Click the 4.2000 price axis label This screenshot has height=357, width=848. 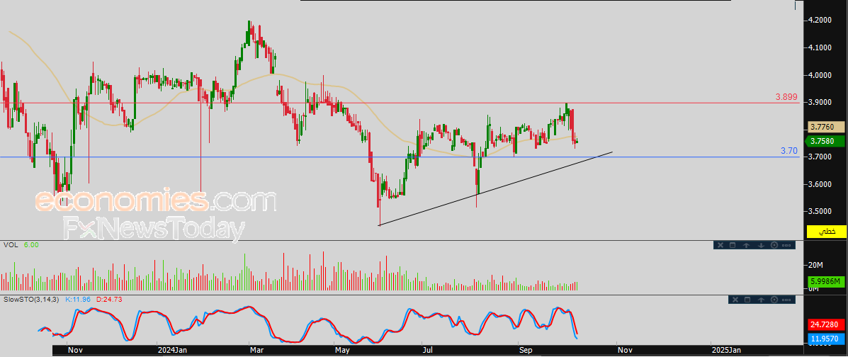(820, 20)
